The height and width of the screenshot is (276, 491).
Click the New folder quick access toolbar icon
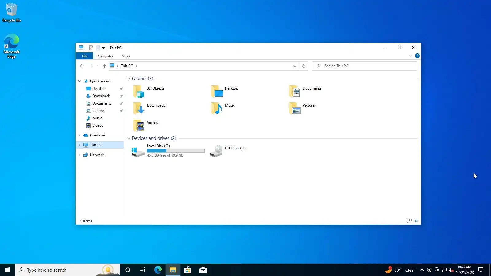(x=98, y=48)
